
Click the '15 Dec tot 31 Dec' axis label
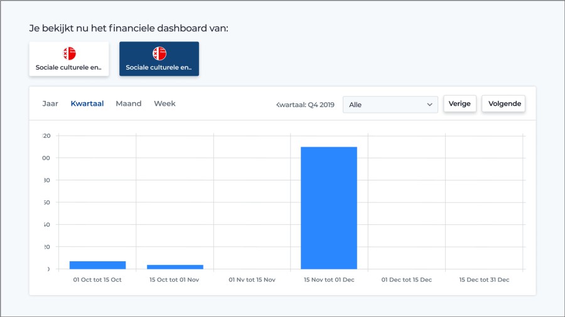pyautogui.click(x=484, y=280)
